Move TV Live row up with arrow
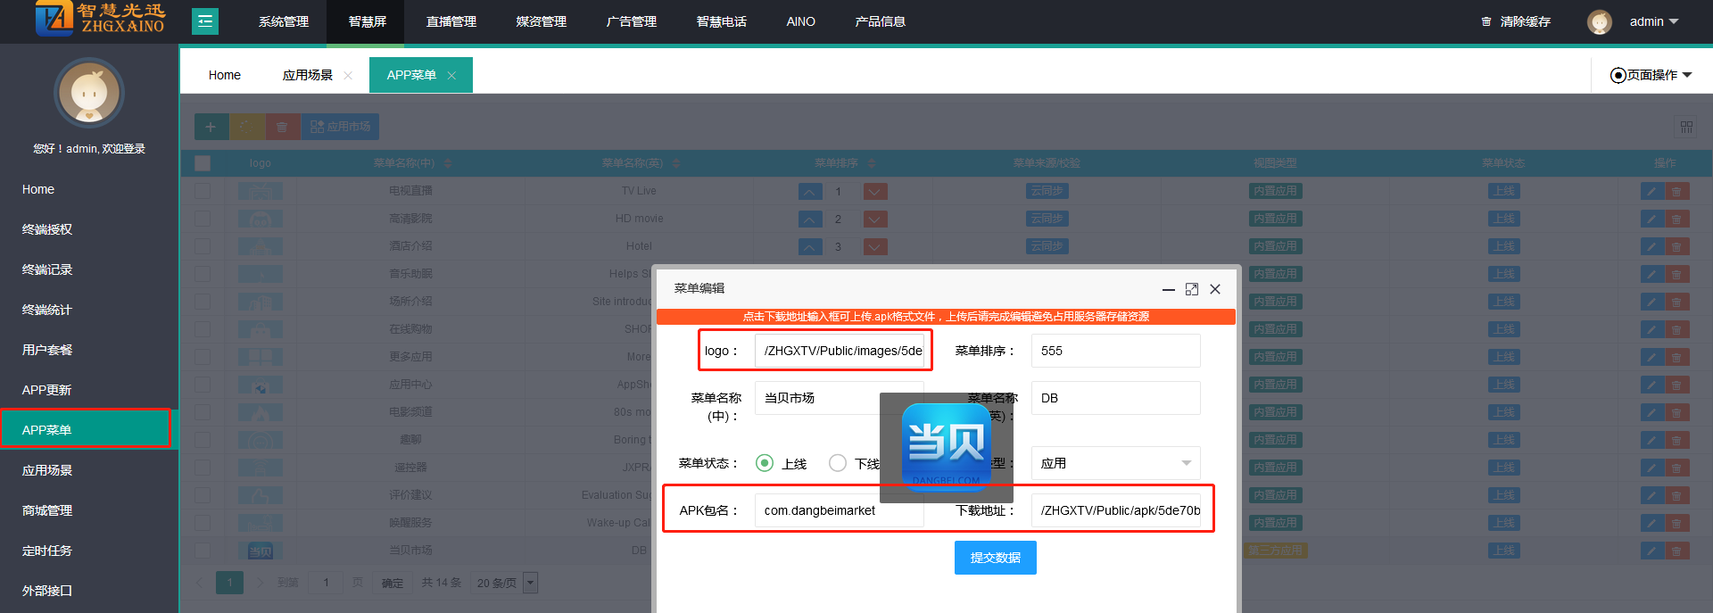The height and width of the screenshot is (613, 1713). (x=810, y=192)
